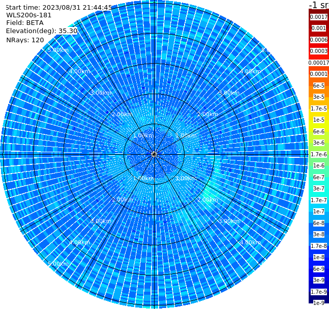Select the 4.00km range label in southeast quadrant
329x309 pixels.
(x=251, y=242)
